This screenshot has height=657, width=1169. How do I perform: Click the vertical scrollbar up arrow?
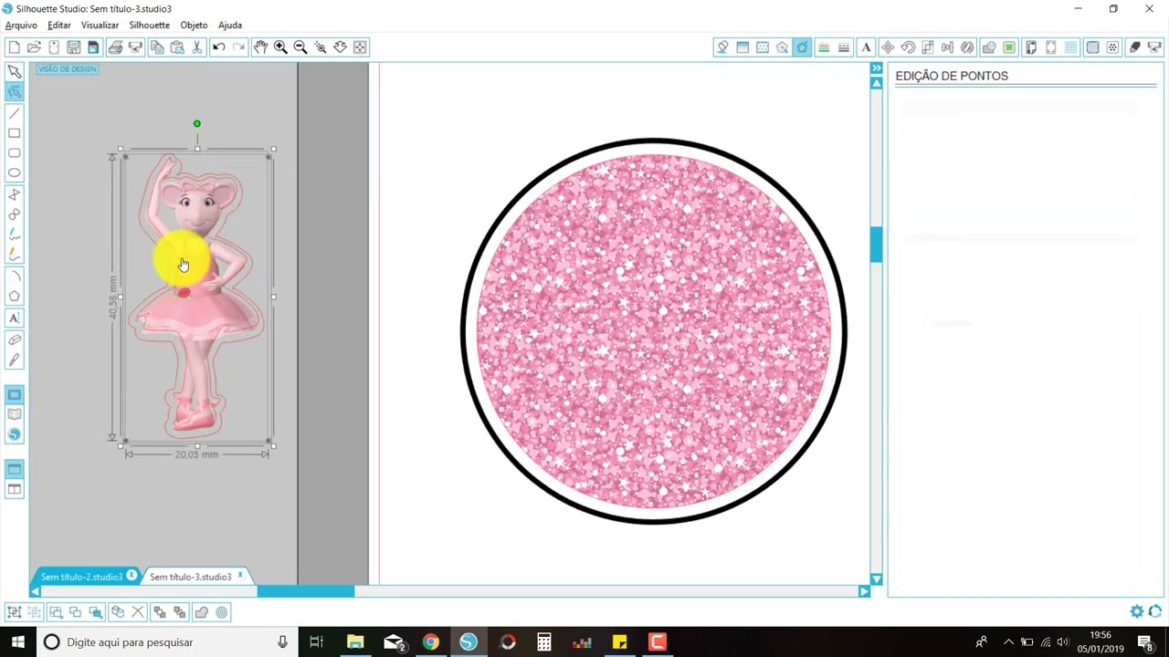(877, 83)
